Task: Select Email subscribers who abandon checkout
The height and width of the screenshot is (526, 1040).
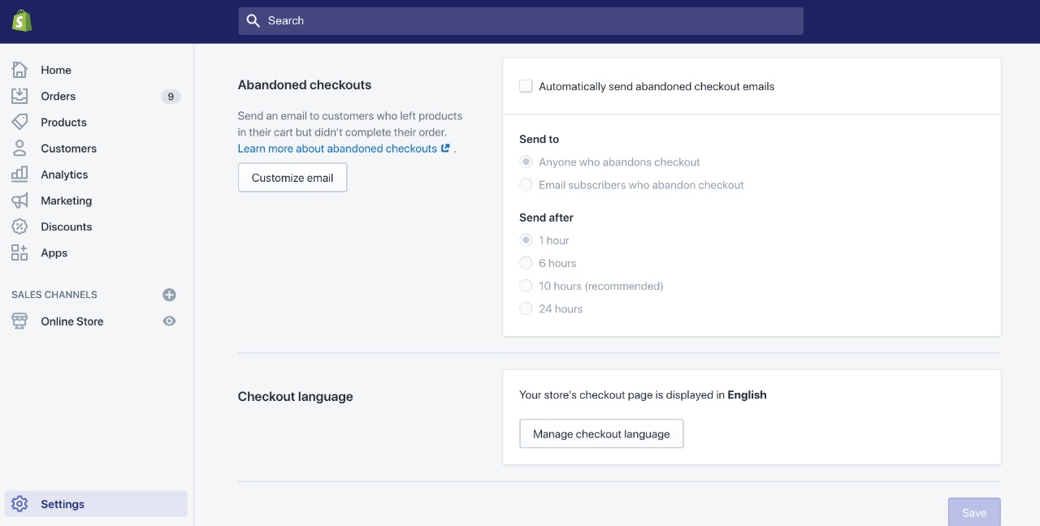Action: pos(526,185)
